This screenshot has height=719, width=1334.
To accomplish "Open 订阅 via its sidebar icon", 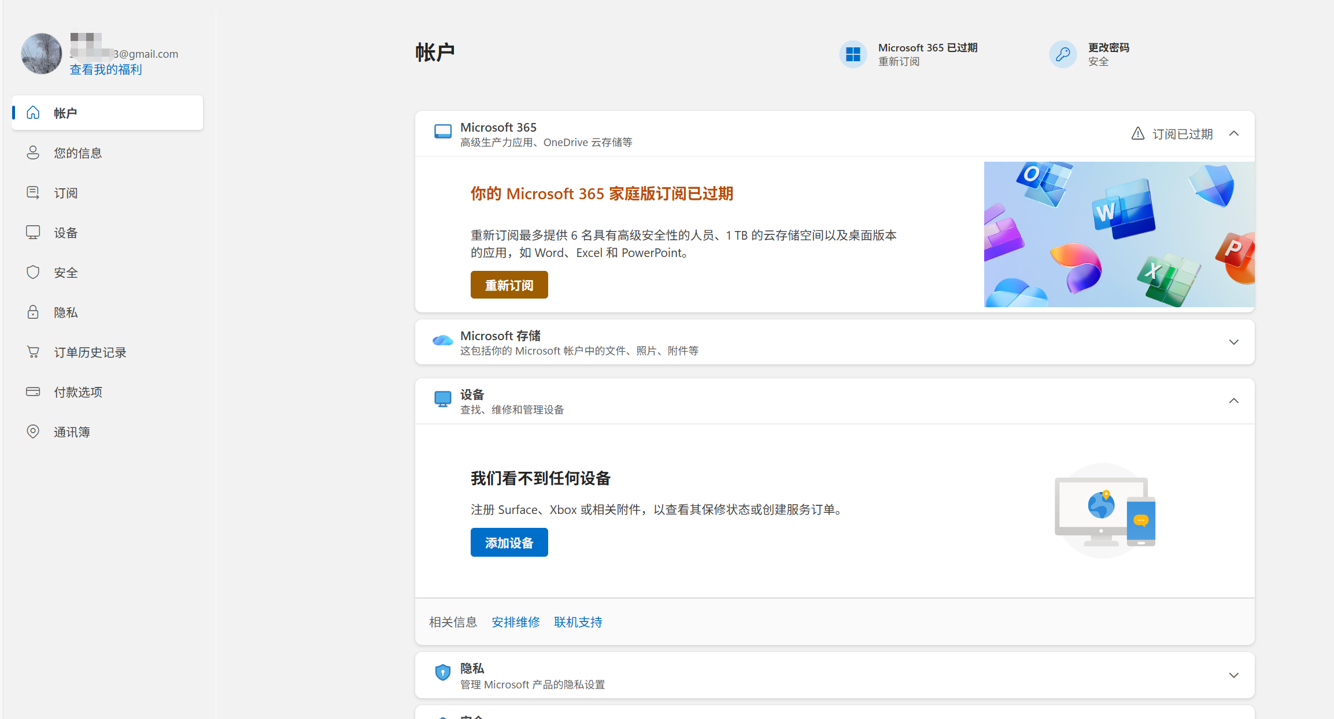I will point(33,192).
